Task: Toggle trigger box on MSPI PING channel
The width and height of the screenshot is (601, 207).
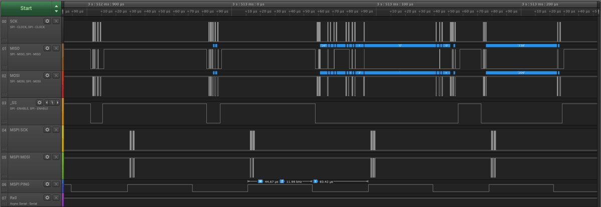Action: pos(56,183)
